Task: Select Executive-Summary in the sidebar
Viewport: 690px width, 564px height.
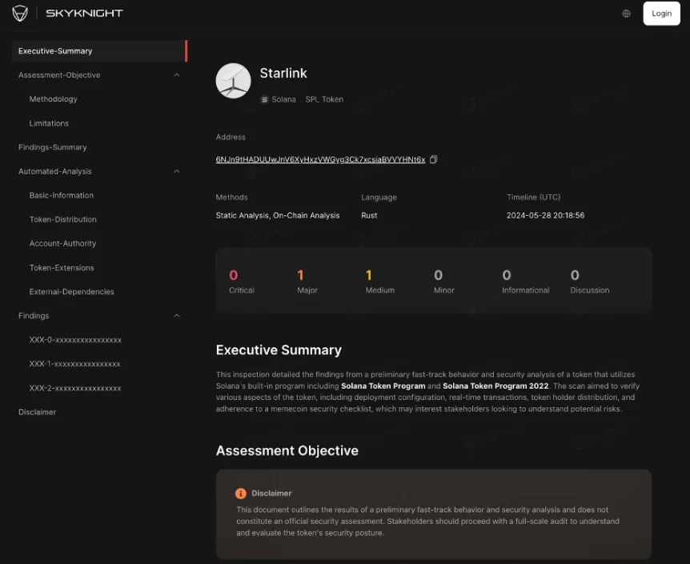Action: tap(99, 51)
